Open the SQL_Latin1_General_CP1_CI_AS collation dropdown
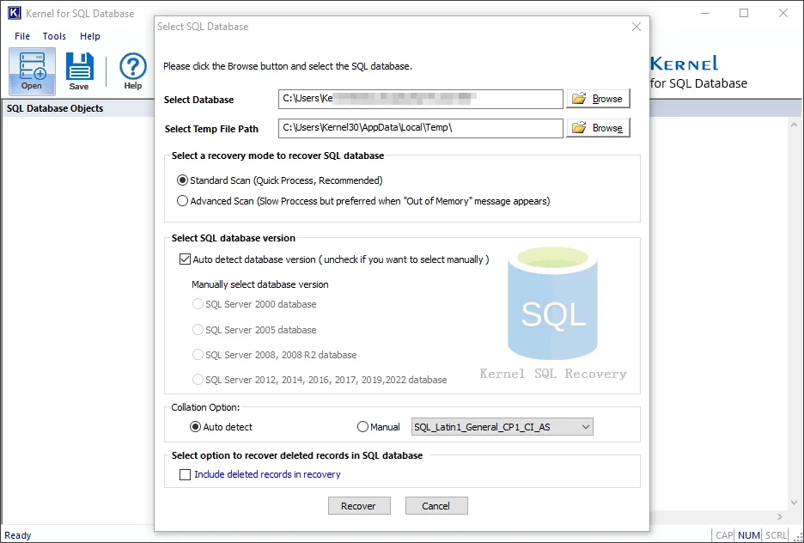 click(x=502, y=427)
